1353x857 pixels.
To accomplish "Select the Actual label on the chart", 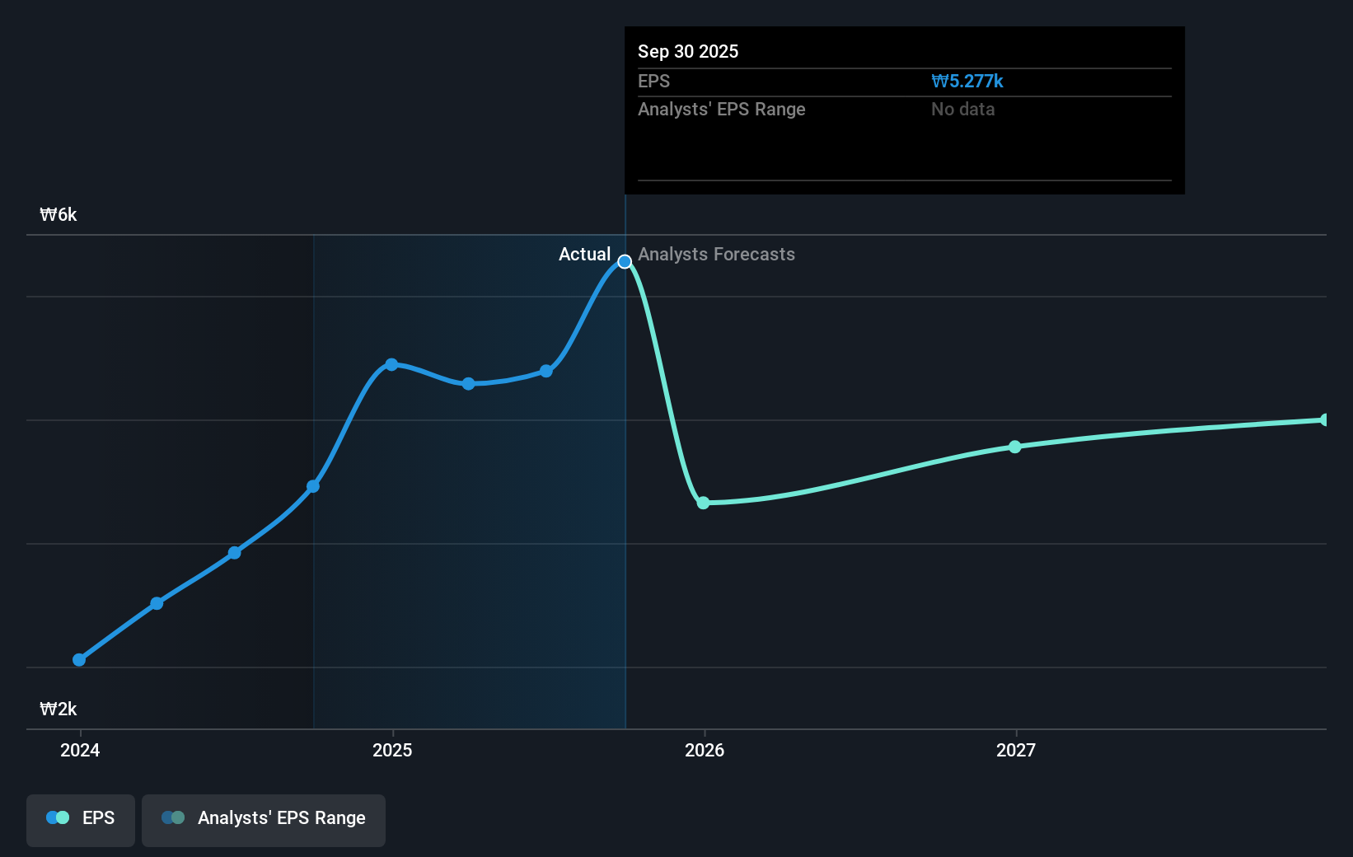I will pyautogui.click(x=584, y=255).
